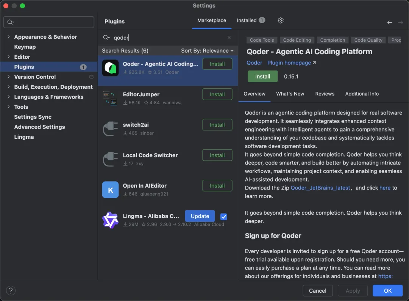This screenshot has height=301, width=409.
Task: Install the EditorJumper plugin
Action: pos(217,94)
